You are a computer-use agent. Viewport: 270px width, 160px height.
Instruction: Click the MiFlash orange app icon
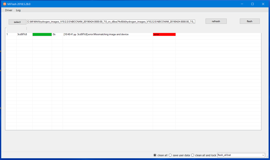[5, 4]
